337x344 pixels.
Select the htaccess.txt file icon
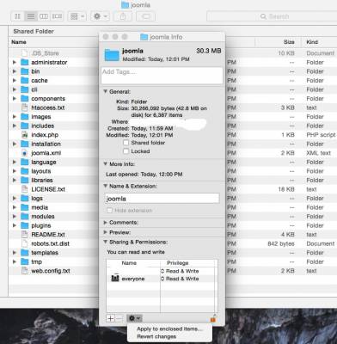25,107
